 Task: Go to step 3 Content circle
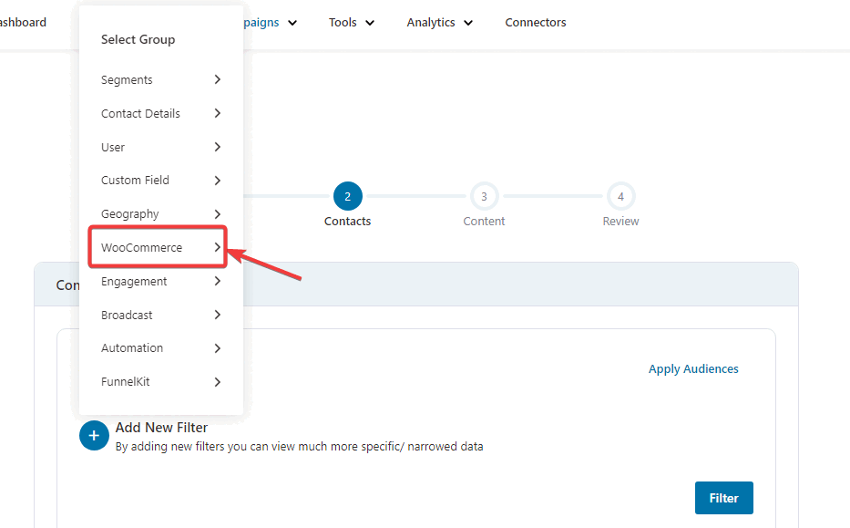(x=484, y=196)
